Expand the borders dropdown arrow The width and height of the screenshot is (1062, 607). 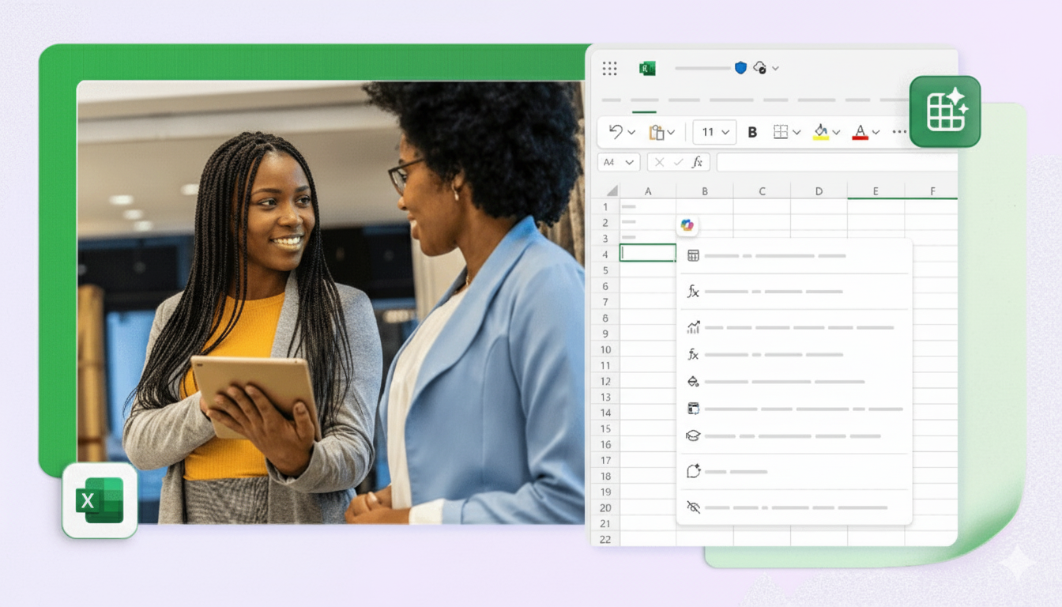pos(796,133)
